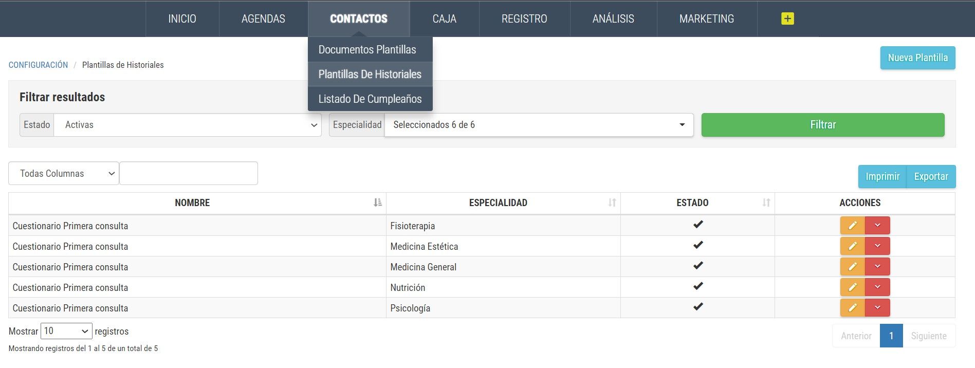Sort the table by the NOMBRE column icon
This screenshot has height=368, width=975.
(x=378, y=203)
